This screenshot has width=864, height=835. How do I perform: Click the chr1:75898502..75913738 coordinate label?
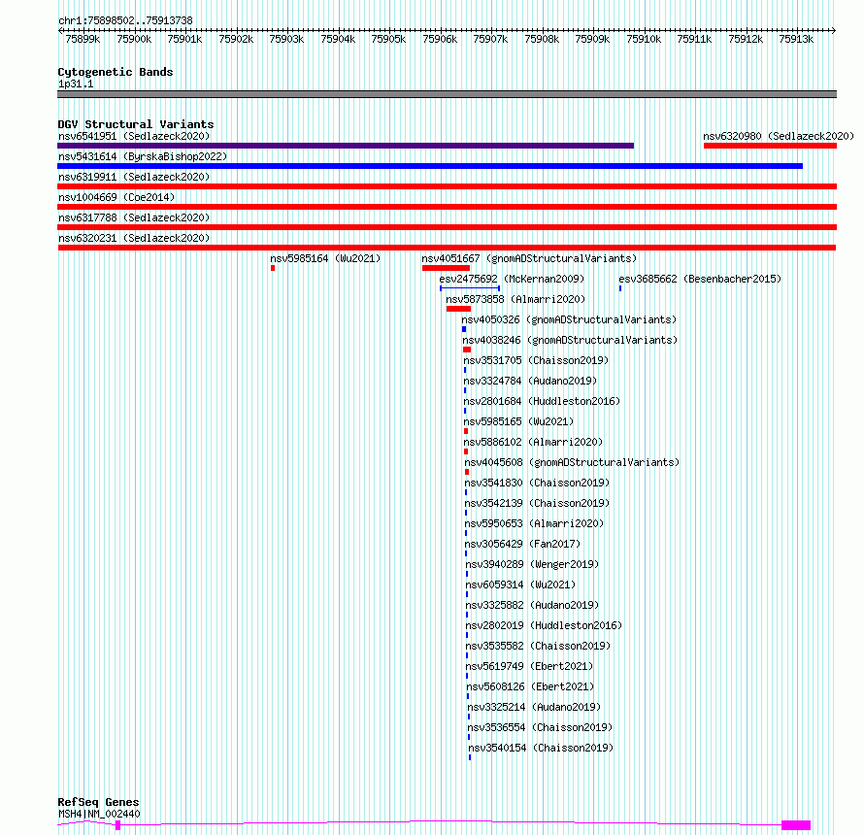pyautogui.click(x=125, y=21)
